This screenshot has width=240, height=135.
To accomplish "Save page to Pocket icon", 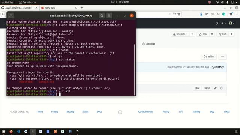I will tap(174, 14).
